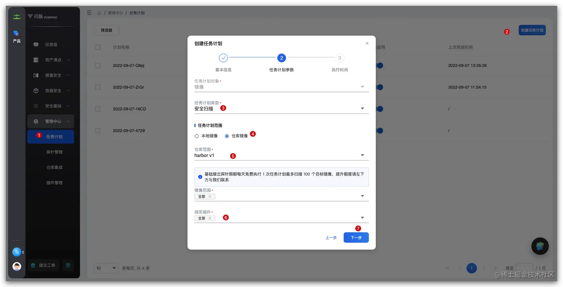Click the 2022-09-07-ZrGr plan name
Screen dimensions: 563x287
(128, 87)
